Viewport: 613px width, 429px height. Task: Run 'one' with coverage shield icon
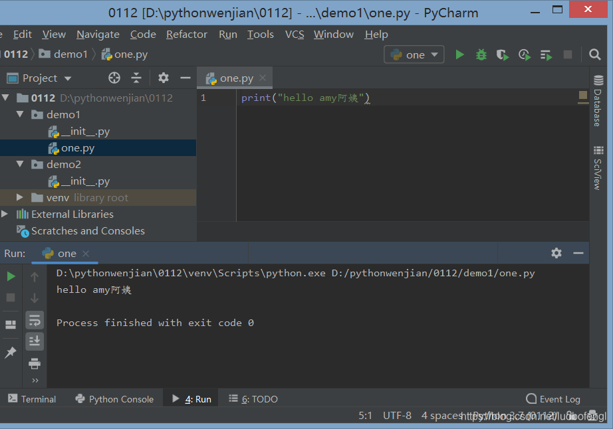tap(503, 54)
